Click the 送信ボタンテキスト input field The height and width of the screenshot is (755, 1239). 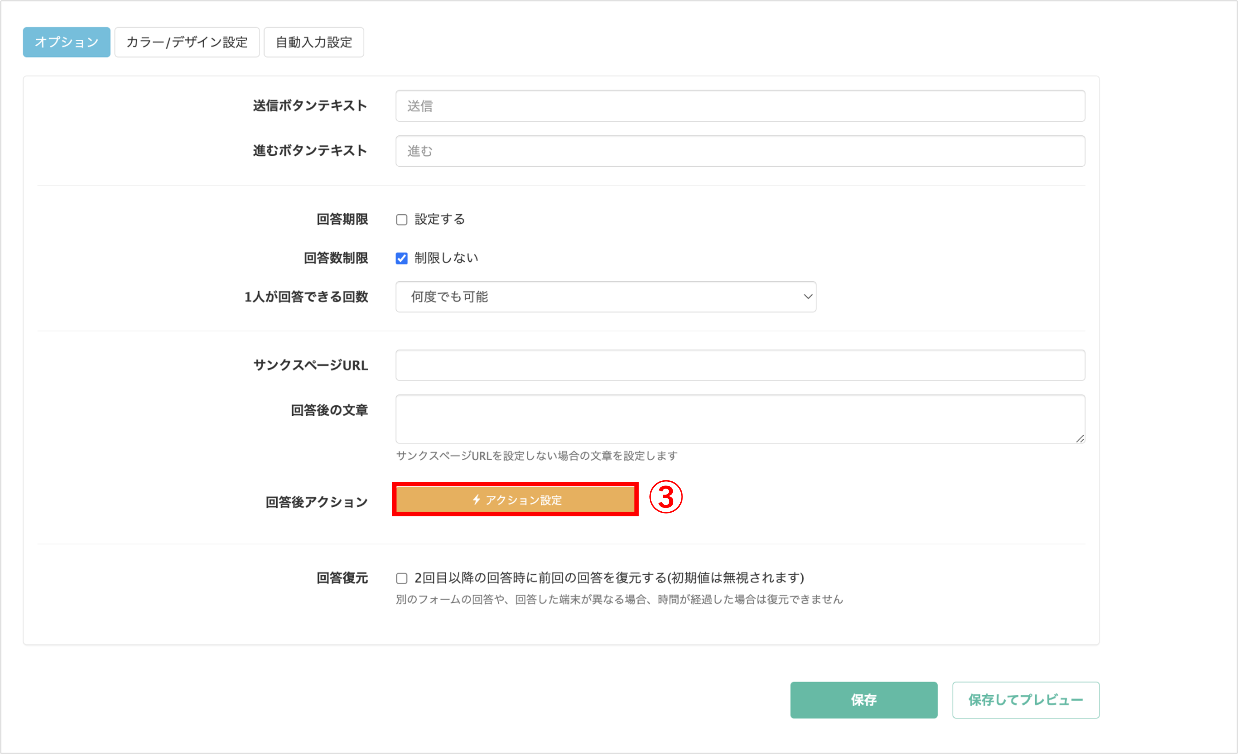coord(740,106)
